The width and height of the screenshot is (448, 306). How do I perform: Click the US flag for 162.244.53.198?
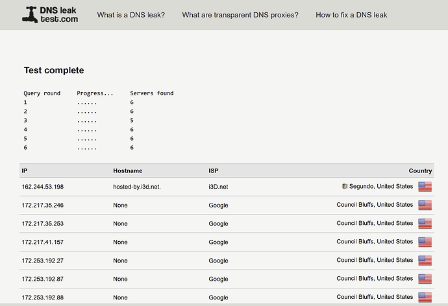(425, 187)
